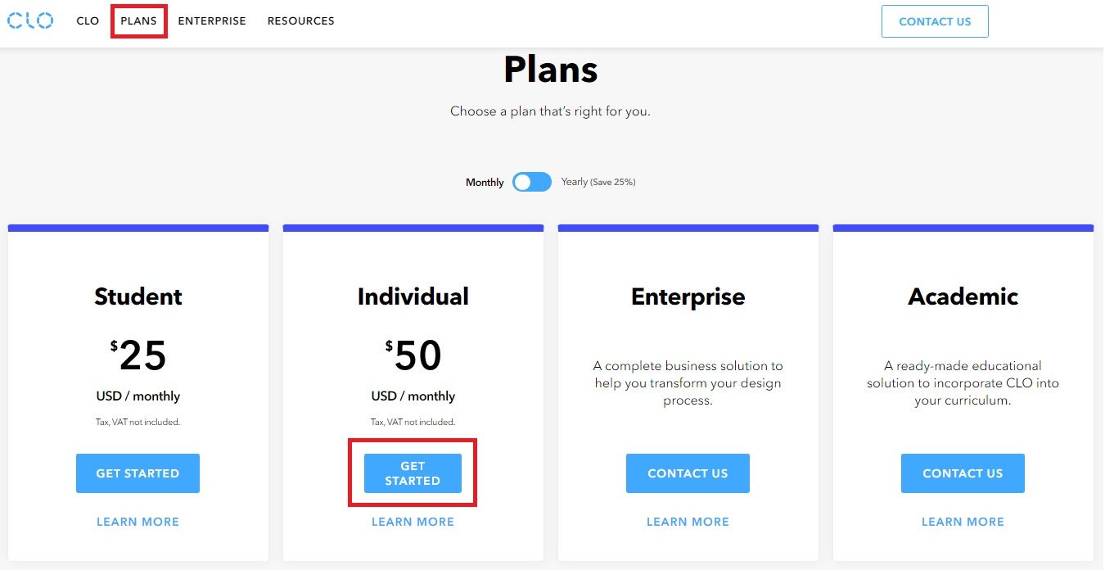Select the Yearly (Save 25%) label
This screenshot has height=570, width=1105.
coord(598,182)
